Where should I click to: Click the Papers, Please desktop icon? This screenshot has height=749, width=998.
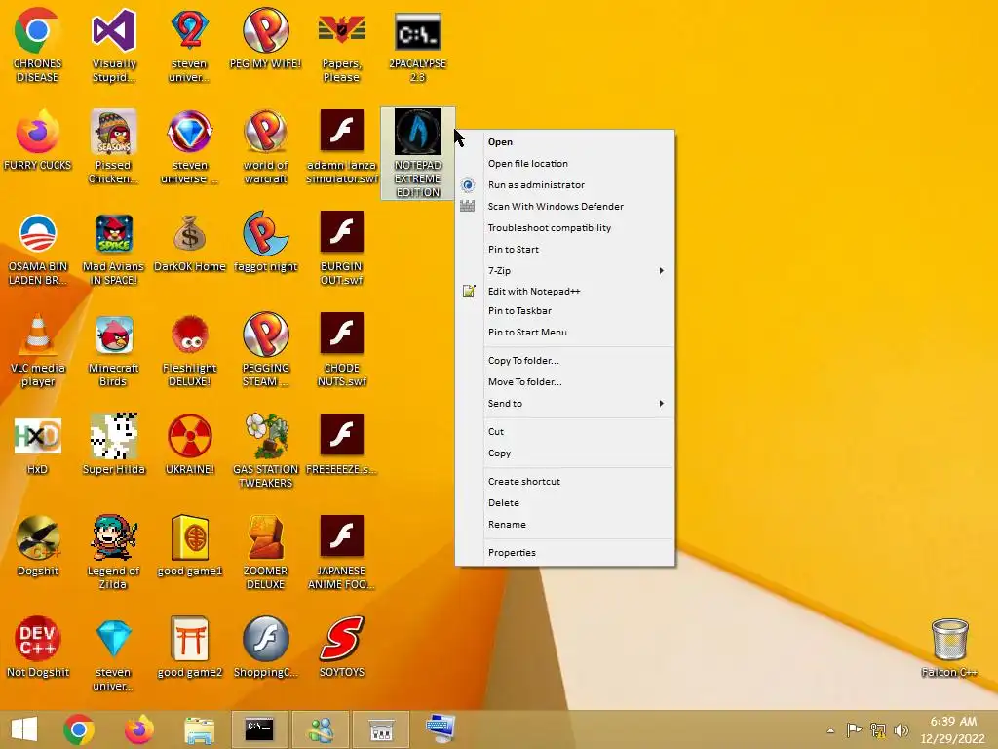(342, 46)
